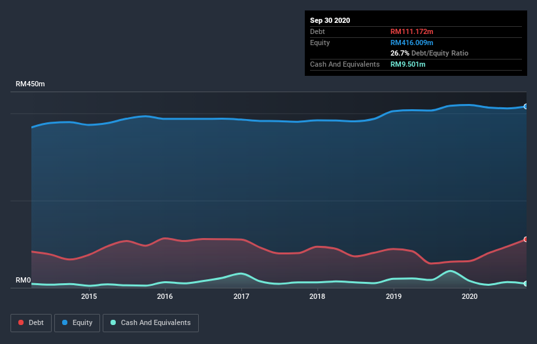The image size is (537, 344).
Task: Click the RM416.009m equity value
Action: click(x=411, y=43)
